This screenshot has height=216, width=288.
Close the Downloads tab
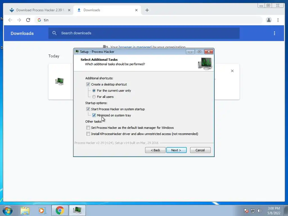coord(136,10)
